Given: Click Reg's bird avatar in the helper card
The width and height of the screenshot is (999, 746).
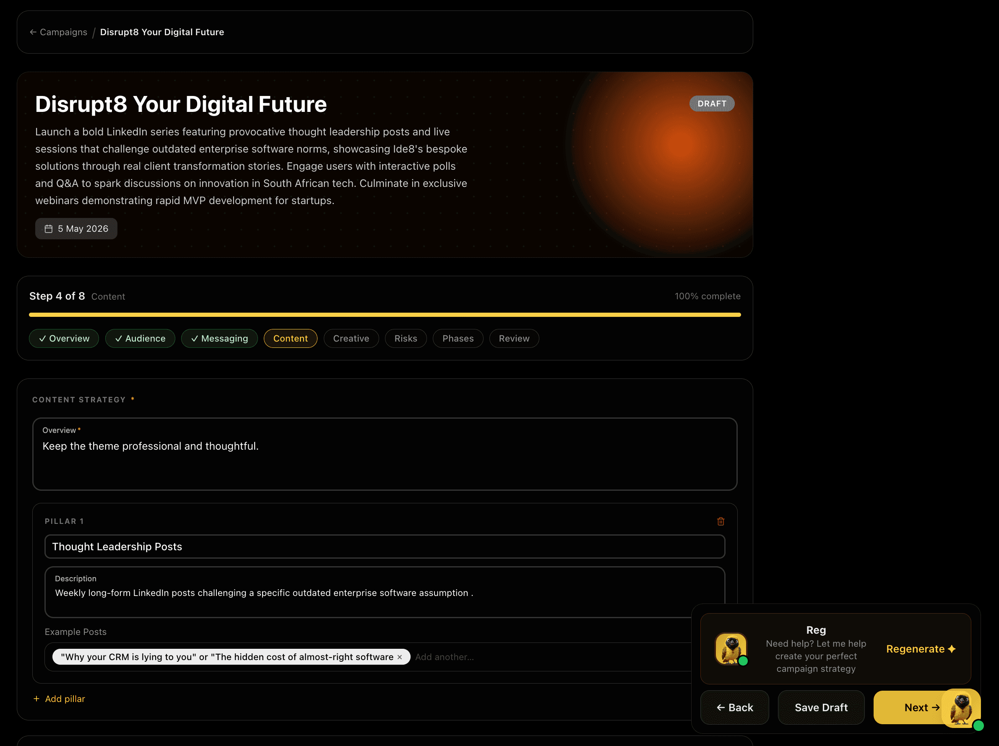Looking at the screenshot, I should pyautogui.click(x=731, y=649).
